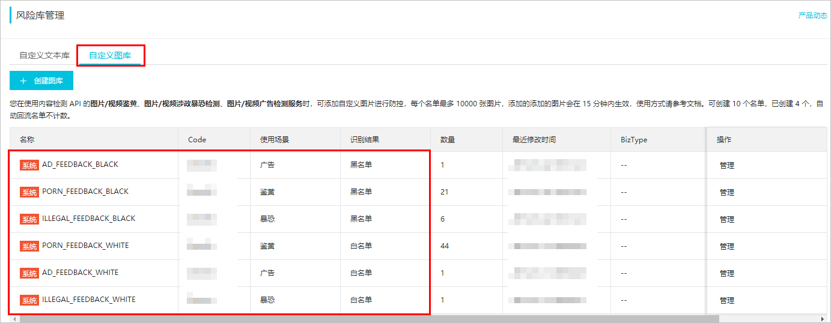Screen dimensions: 831x323
Task: Select the PORN_FEEDBACK_WHITE name cell
Action: tap(94, 246)
